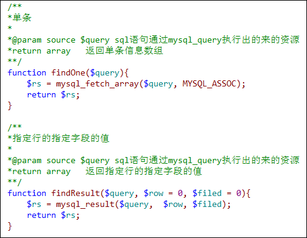Click '$filed = 0' default parameter
The width and height of the screenshot is (307, 238).
coord(217,193)
